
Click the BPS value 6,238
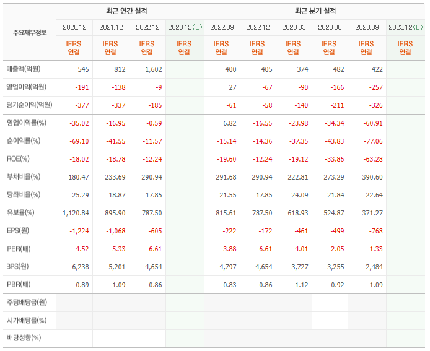click(81, 267)
